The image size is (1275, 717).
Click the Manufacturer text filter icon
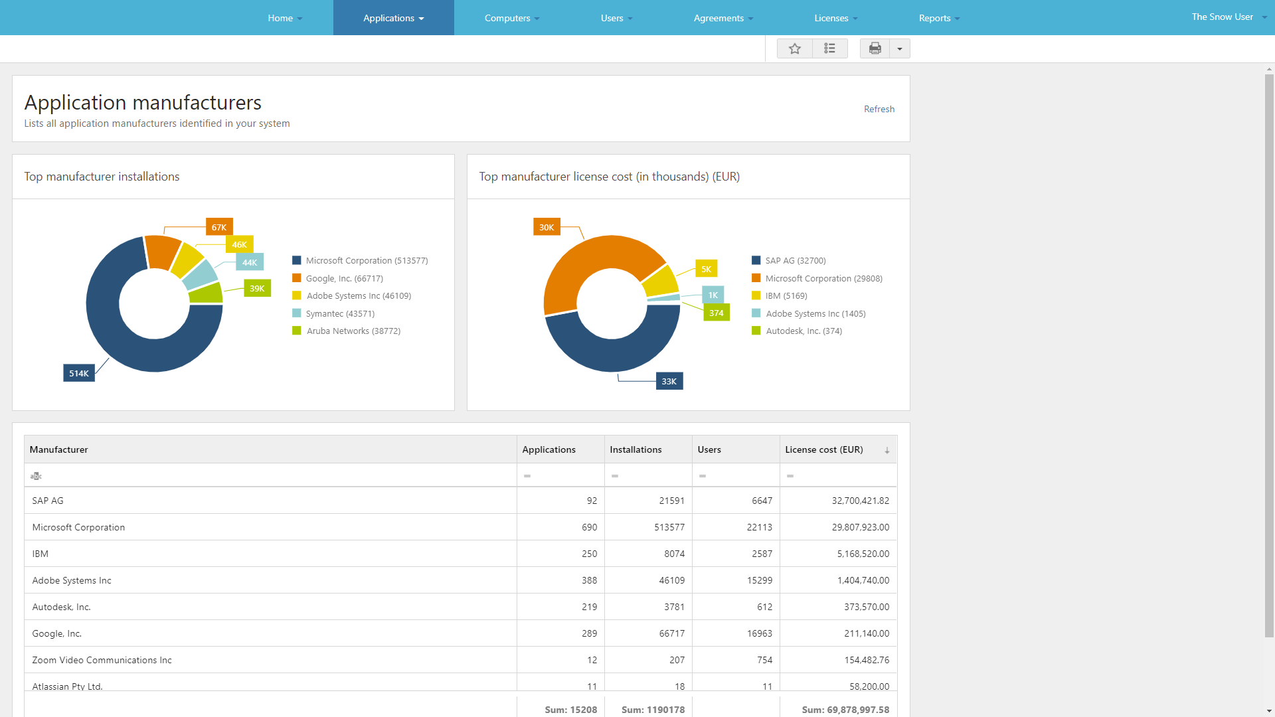click(36, 476)
